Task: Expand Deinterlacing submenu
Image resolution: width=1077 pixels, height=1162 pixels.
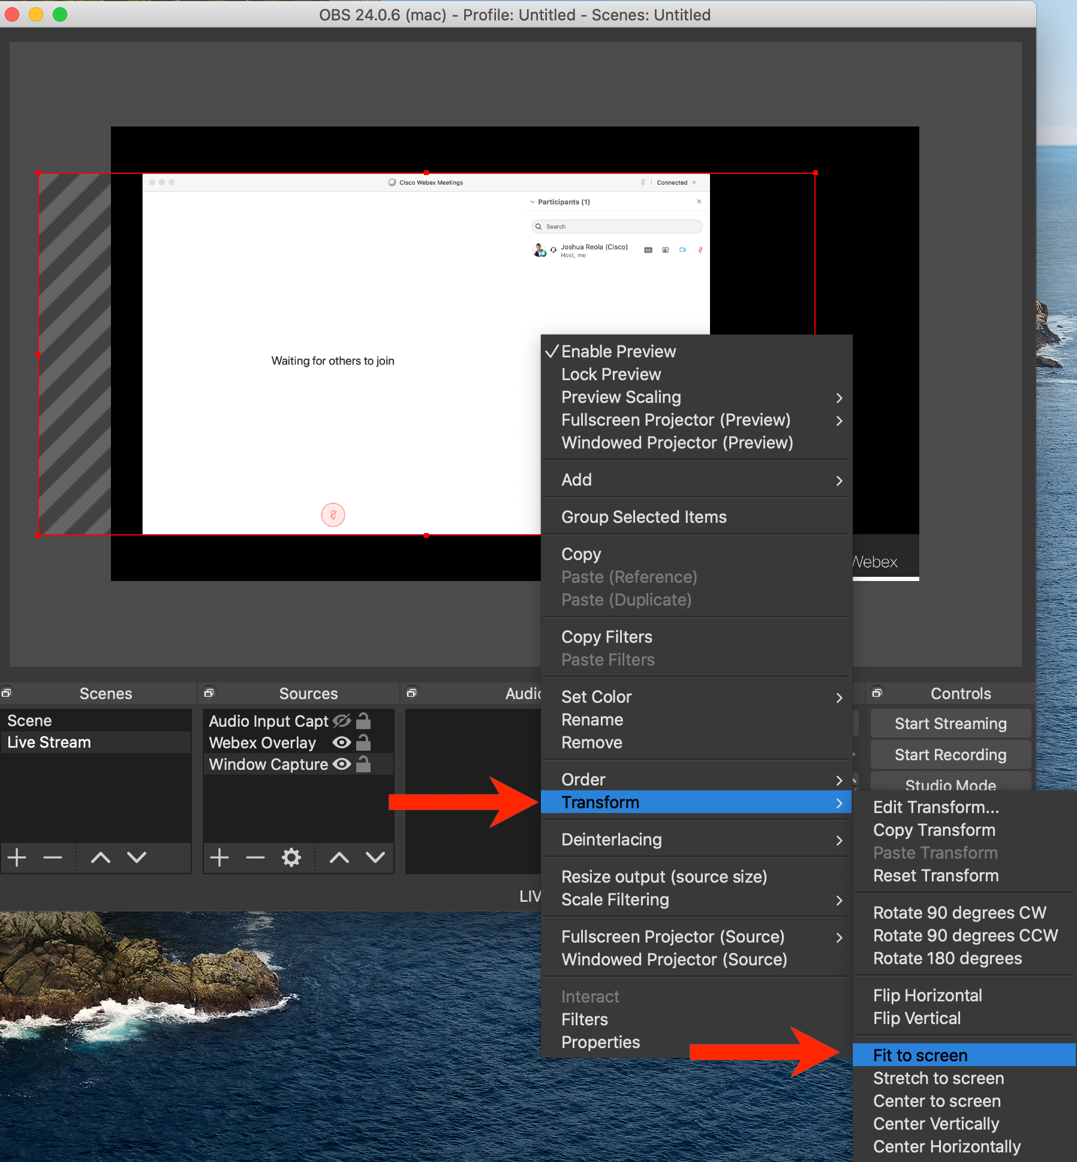Action: tap(696, 839)
